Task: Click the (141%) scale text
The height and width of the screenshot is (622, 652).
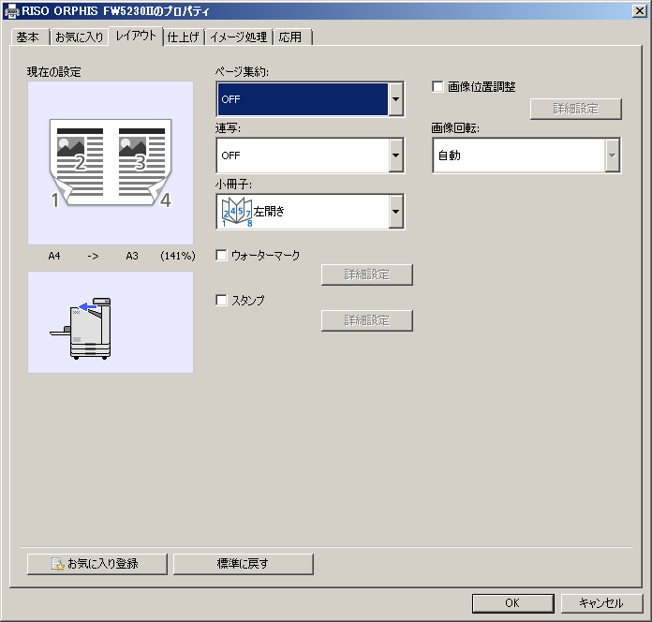Action: pos(178,256)
